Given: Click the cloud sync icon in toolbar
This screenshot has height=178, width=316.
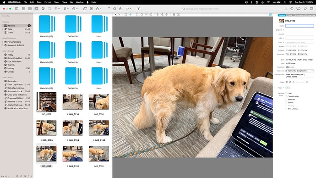Looking at the screenshot, I should 138,9.
